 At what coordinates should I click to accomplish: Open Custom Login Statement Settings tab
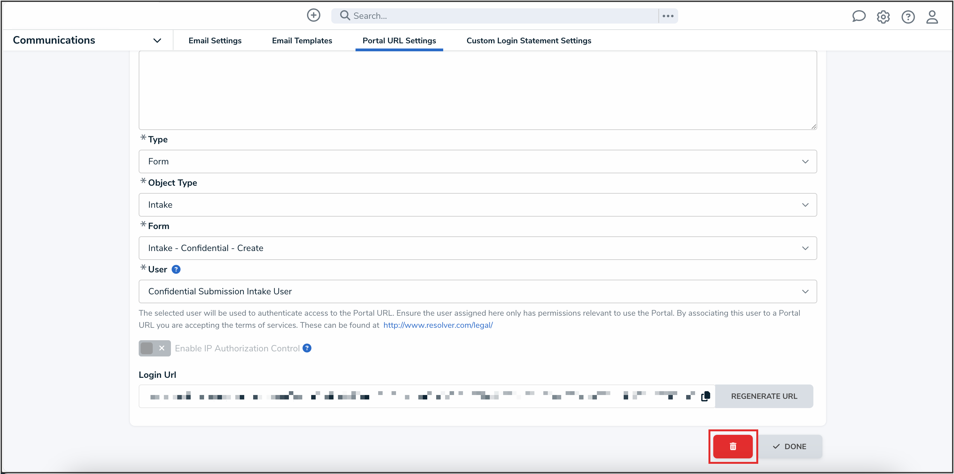coord(528,40)
